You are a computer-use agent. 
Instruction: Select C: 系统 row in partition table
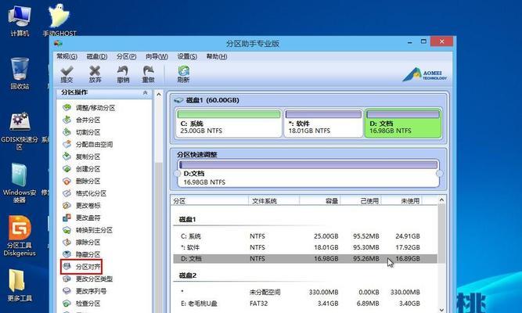[x=304, y=236]
